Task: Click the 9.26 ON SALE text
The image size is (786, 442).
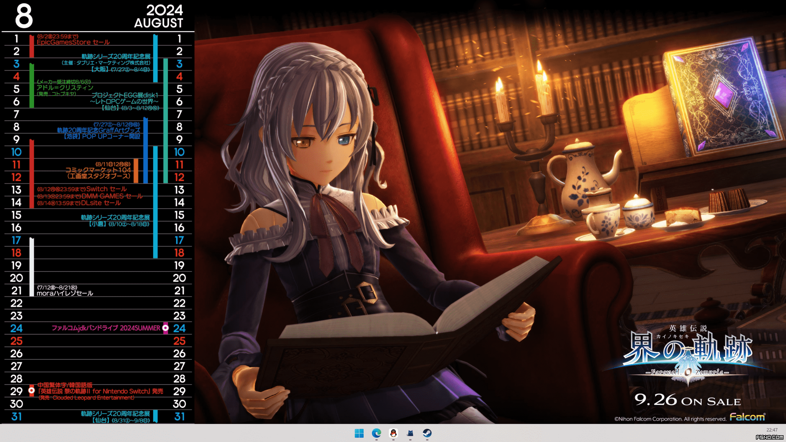Action: 688,400
